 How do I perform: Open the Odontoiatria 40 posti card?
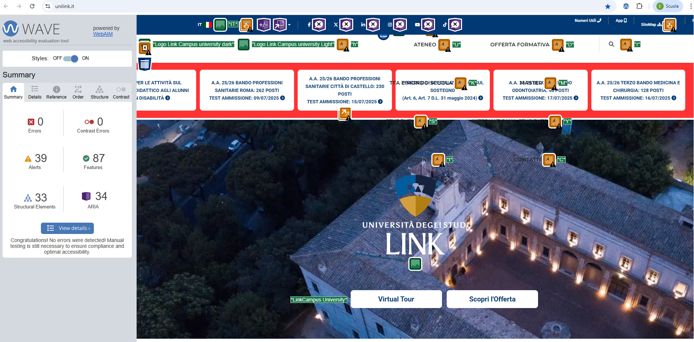pos(540,90)
